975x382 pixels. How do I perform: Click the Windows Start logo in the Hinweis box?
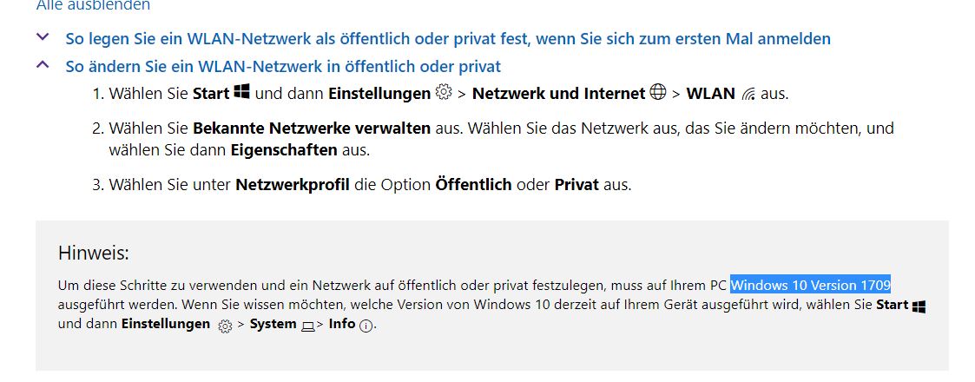[919, 306]
